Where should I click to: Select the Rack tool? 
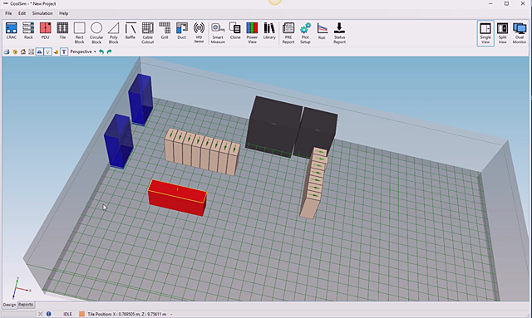click(x=28, y=31)
